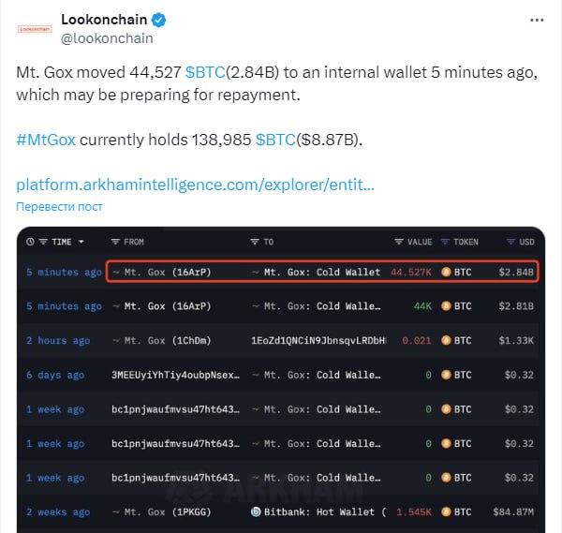
Task: Click the Перевести пост translate link
Action: pos(59,206)
